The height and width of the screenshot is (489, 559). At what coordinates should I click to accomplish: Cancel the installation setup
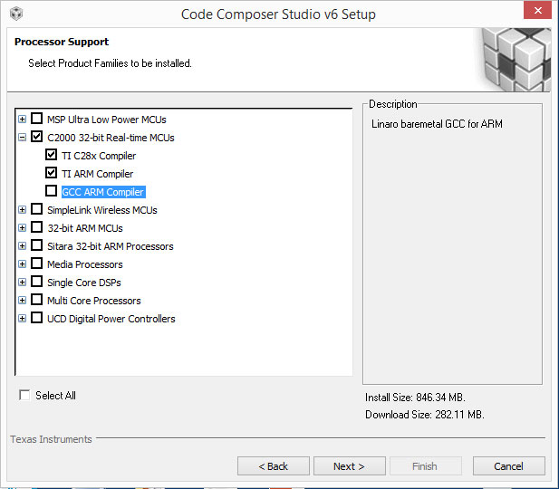click(509, 466)
